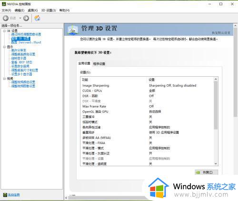
Task: Click the Off value for Max Frame Rate
Action: pyautogui.click(x=151, y=106)
